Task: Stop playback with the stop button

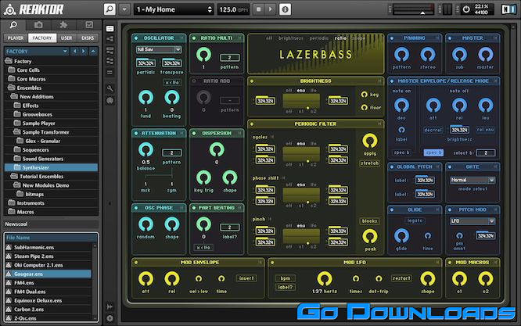Action: click(258, 9)
